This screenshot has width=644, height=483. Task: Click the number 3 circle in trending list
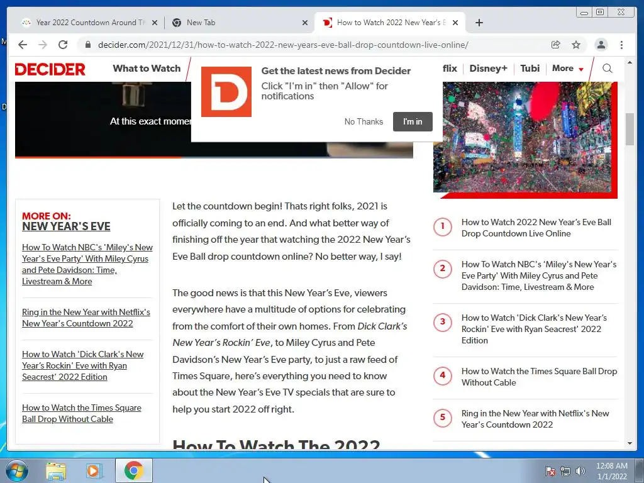[x=442, y=322]
